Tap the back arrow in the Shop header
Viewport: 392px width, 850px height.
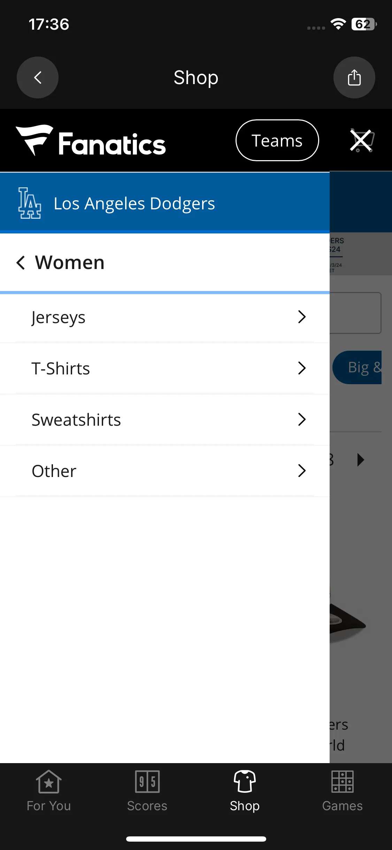click(38, 77)
